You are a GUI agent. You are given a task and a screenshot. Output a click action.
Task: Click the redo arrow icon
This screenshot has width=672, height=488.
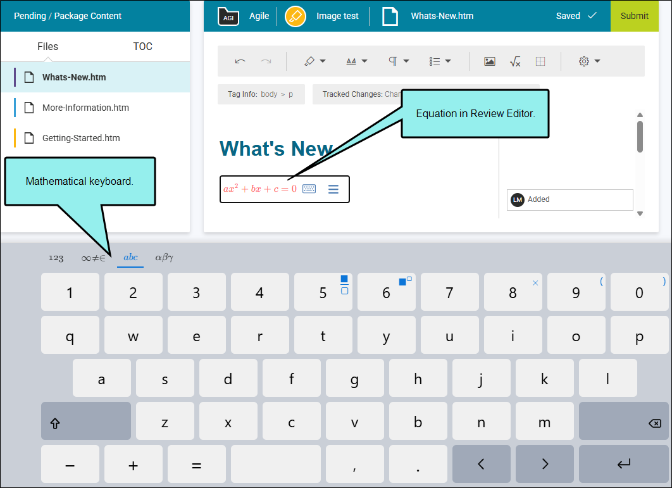click(x=266, y=61)
